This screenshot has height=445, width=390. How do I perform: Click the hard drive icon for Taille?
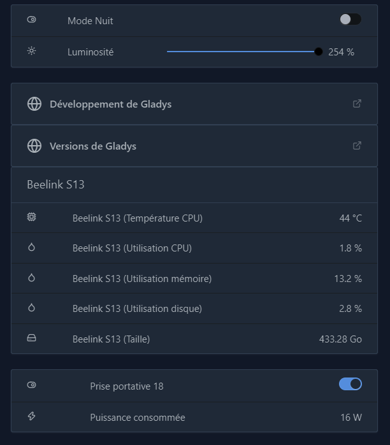click(x=31, y=338)
